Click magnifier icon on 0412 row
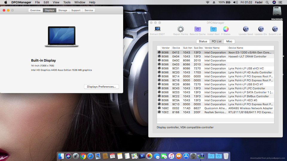 [159, 52]
